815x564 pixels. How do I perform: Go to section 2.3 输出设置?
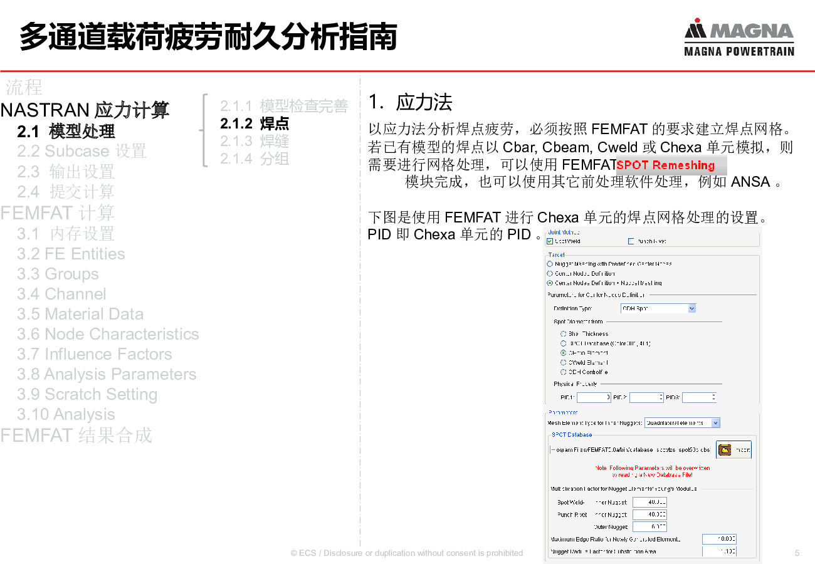(66, 172)
